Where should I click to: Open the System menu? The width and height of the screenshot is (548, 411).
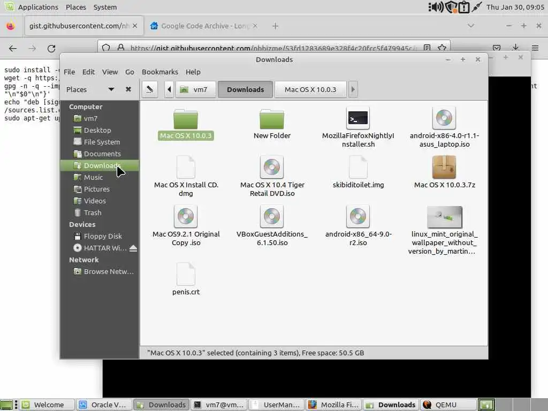pos(105,7)
